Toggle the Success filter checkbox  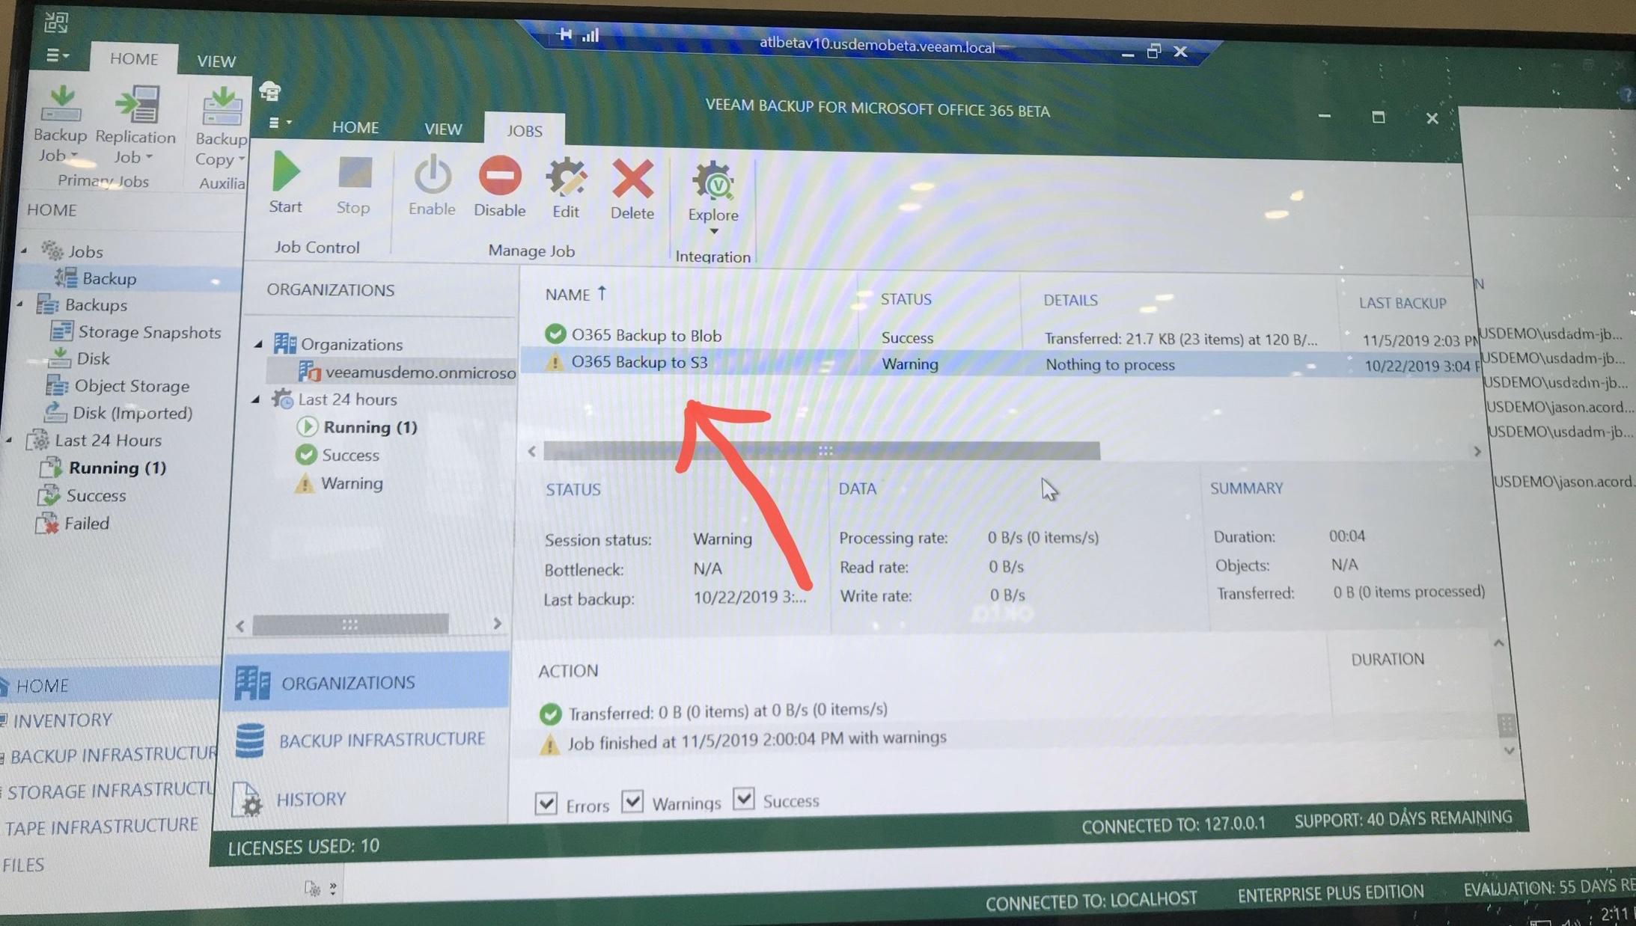pyautogui.click(x=743, y=798)
